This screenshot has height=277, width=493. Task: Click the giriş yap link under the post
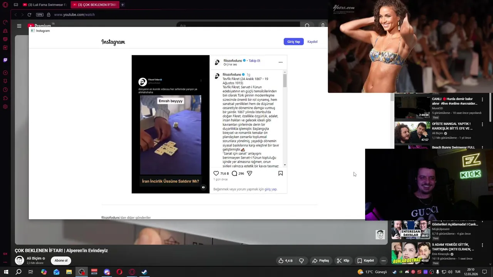click(270, 189)
